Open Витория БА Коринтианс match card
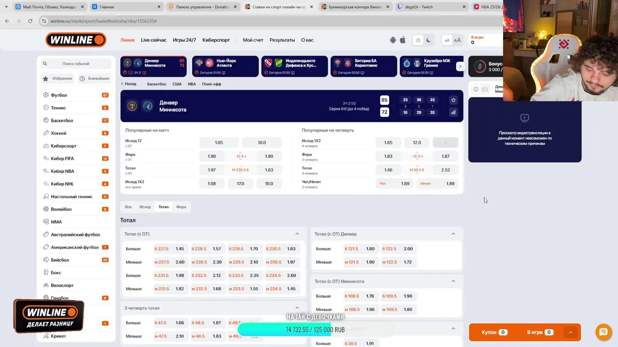Image resolution: width=618 pixels, height=347 pixels. (364, 67)
